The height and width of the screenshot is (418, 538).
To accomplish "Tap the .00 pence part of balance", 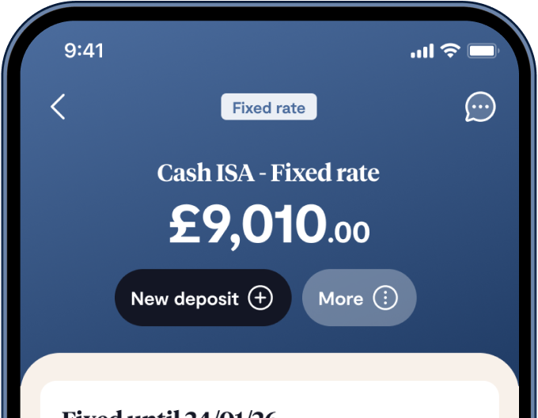I will 348,232.
